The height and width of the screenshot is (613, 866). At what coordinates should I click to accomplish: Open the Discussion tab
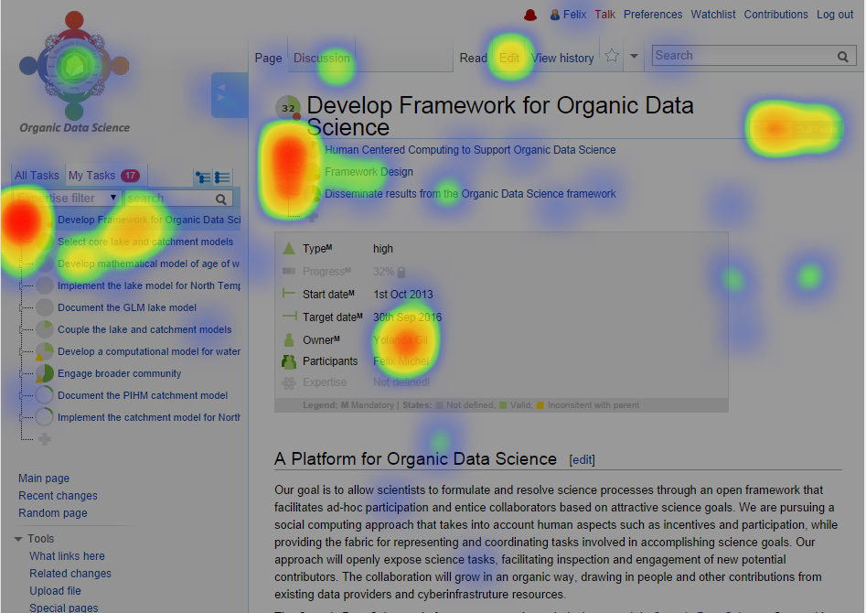(x=322, y=58)
